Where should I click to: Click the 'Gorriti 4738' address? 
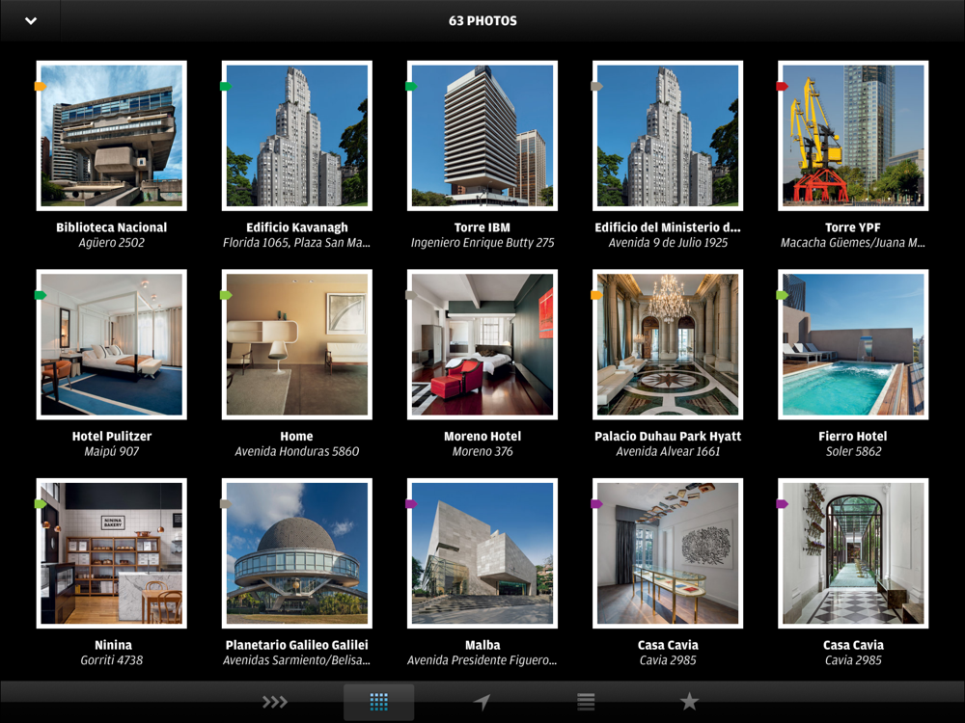coord(111,660)
